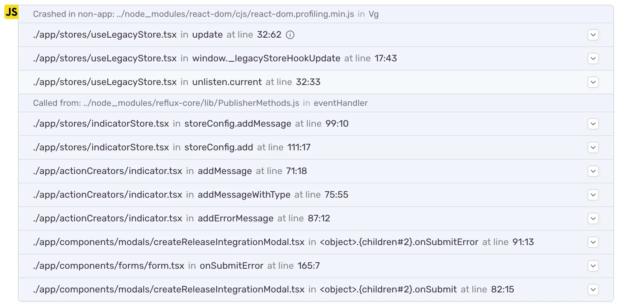Click createReleaseIntegrationModal.tsx path in onSubmit row

coord(169,290)
